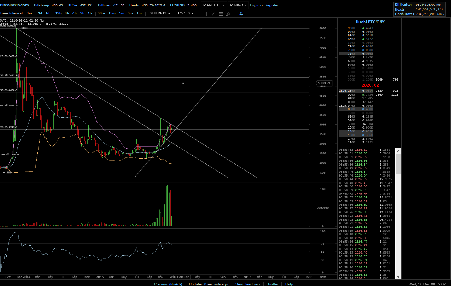Open the SETTINGS dropdown
This screenshot has height=286, width=451.
(160, 13)
